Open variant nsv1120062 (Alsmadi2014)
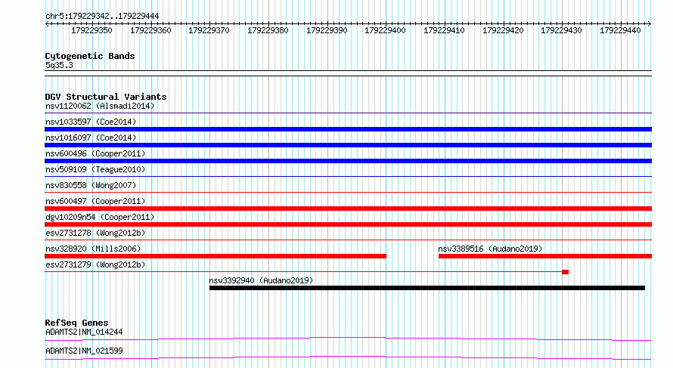Viewport: 673px width, 368px height. click(100, 106)
